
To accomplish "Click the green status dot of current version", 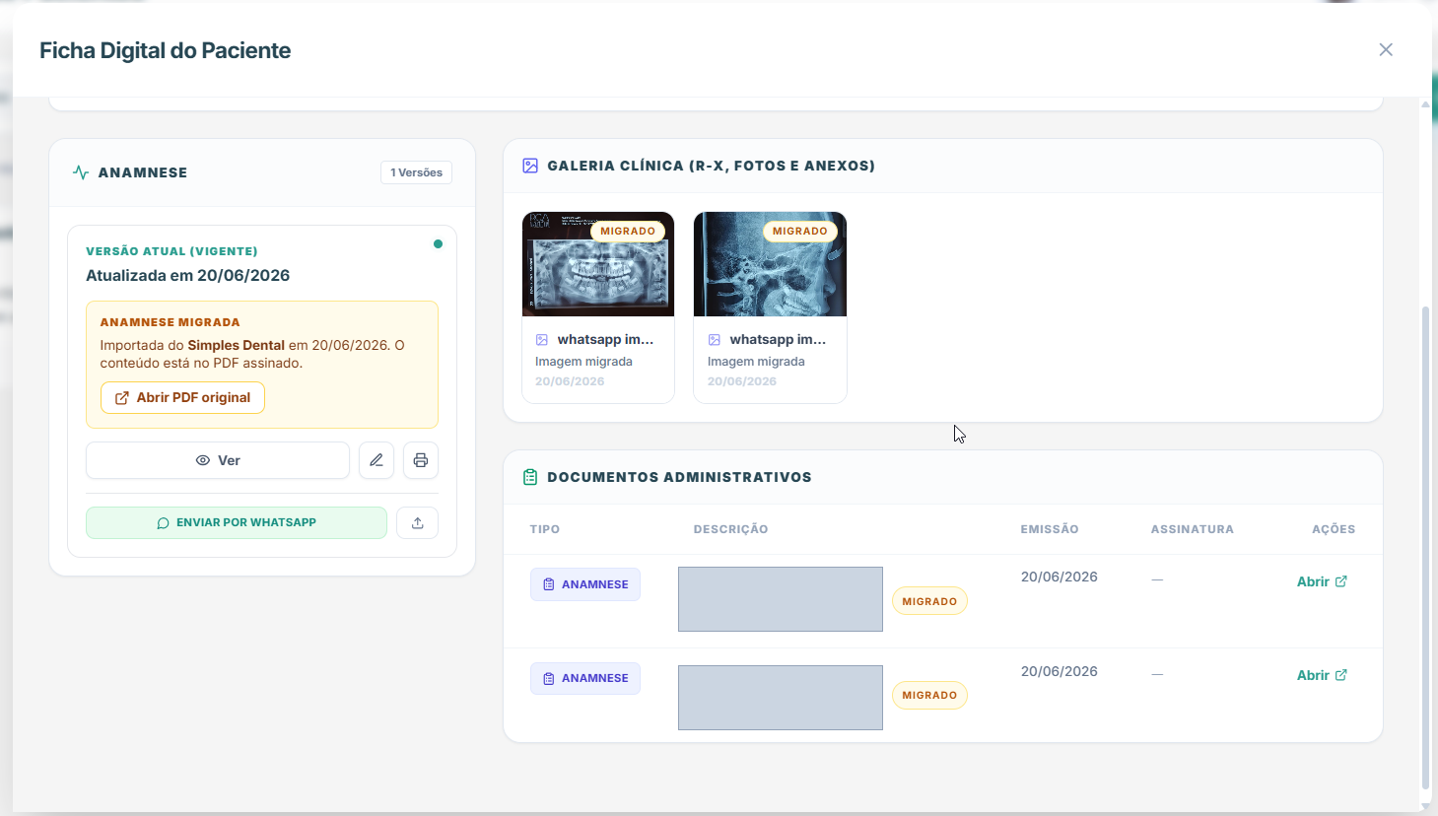I will coord(438,244).
